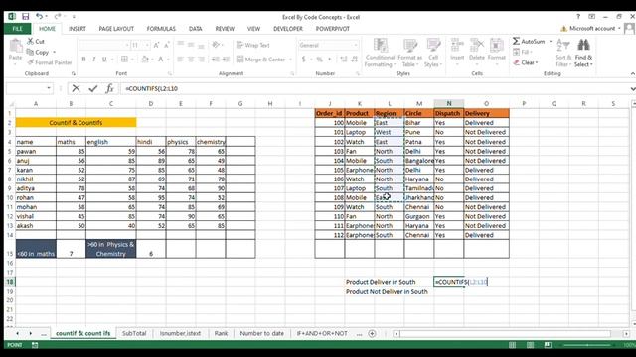Open Cell Styles gallery
This screenshot has width=636, height=357.
(433, 53)
